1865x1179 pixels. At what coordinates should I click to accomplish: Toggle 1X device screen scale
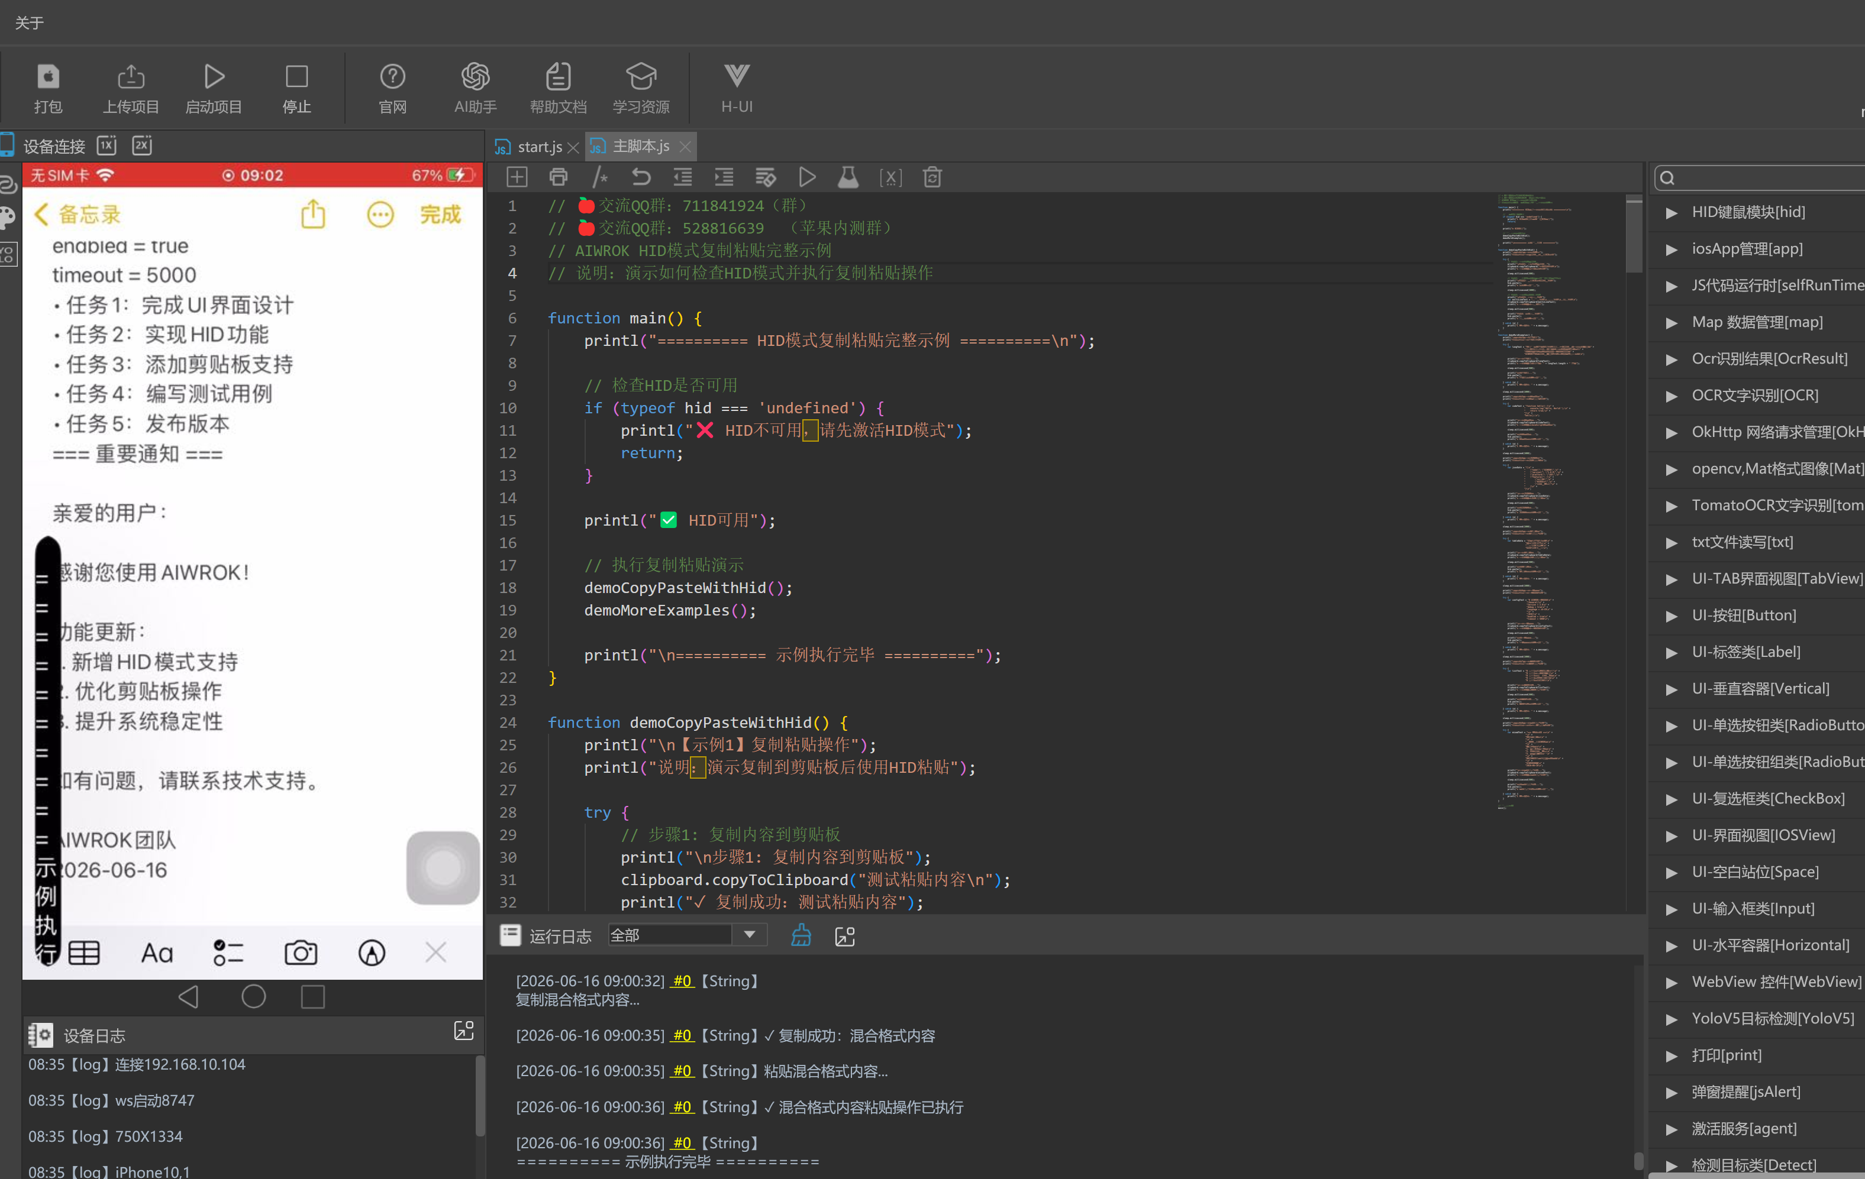click(x=106, y=145)
